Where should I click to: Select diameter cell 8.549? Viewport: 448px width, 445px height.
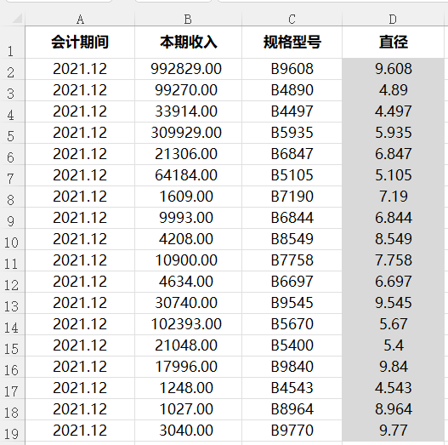pos(393,239)
